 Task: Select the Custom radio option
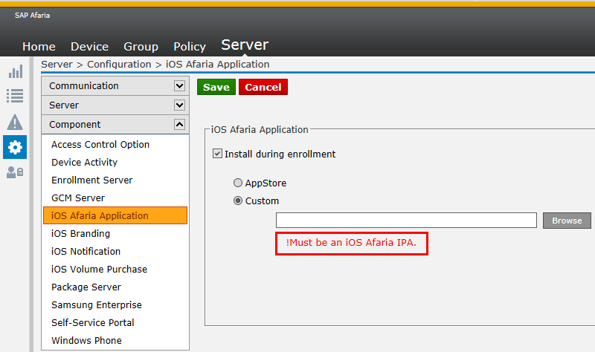pos(238,201)
